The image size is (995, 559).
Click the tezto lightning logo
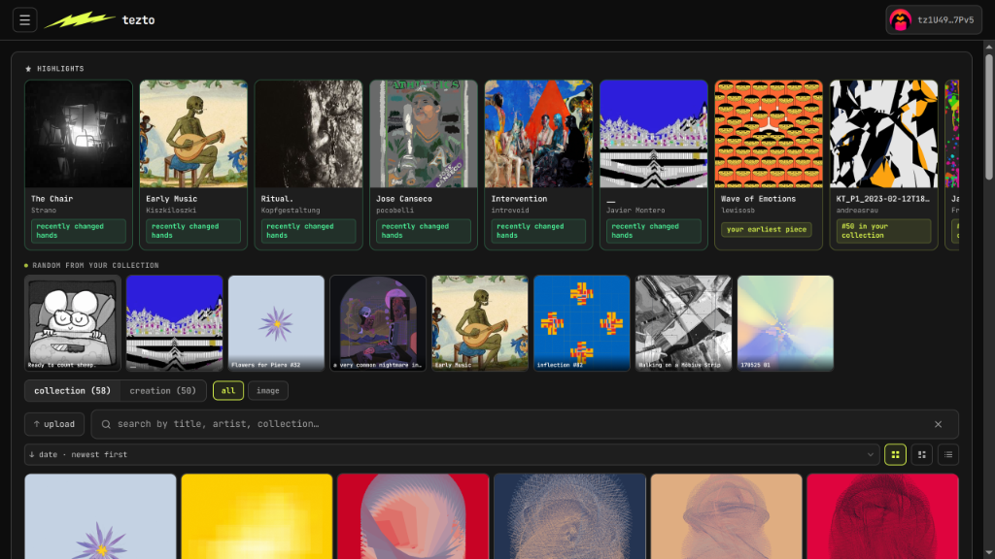click(80, 20)
